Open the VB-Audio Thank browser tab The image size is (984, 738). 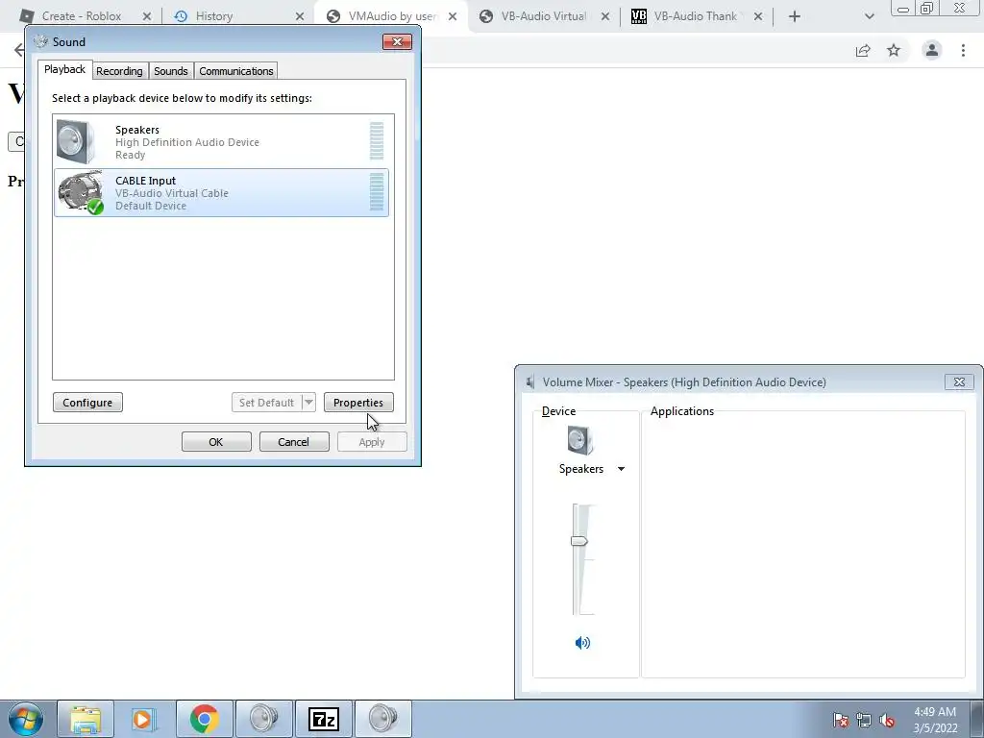696,16
